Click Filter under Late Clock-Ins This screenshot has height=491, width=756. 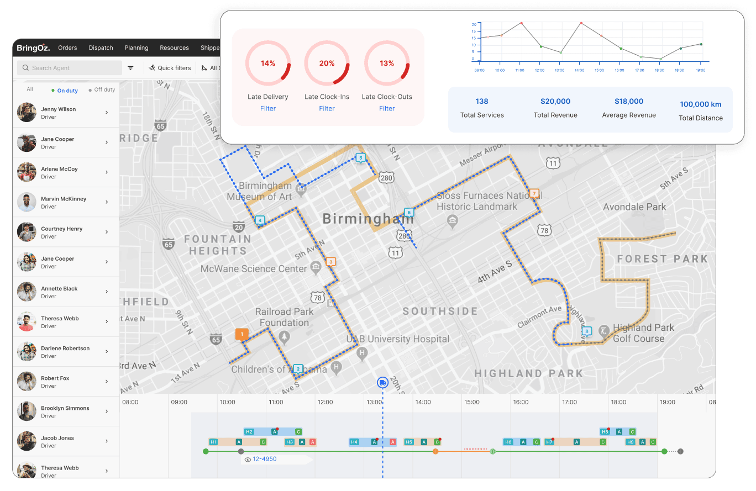(x=327, y=108)
